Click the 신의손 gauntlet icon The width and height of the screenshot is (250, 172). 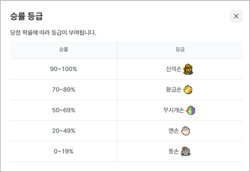(188, 69)
